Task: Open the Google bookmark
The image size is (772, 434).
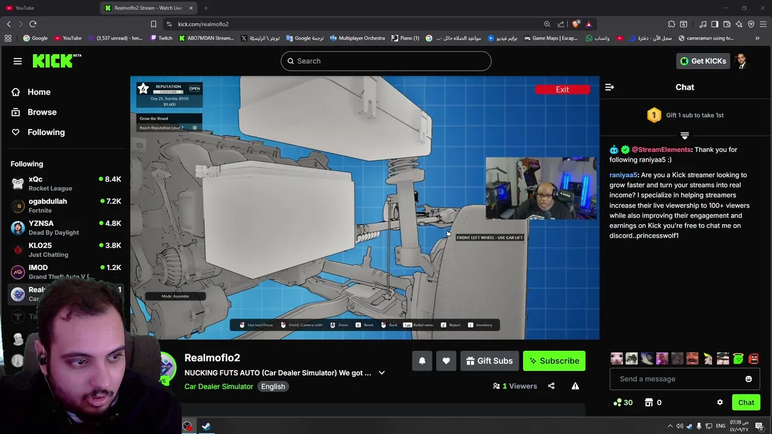Action: [35, 38]
